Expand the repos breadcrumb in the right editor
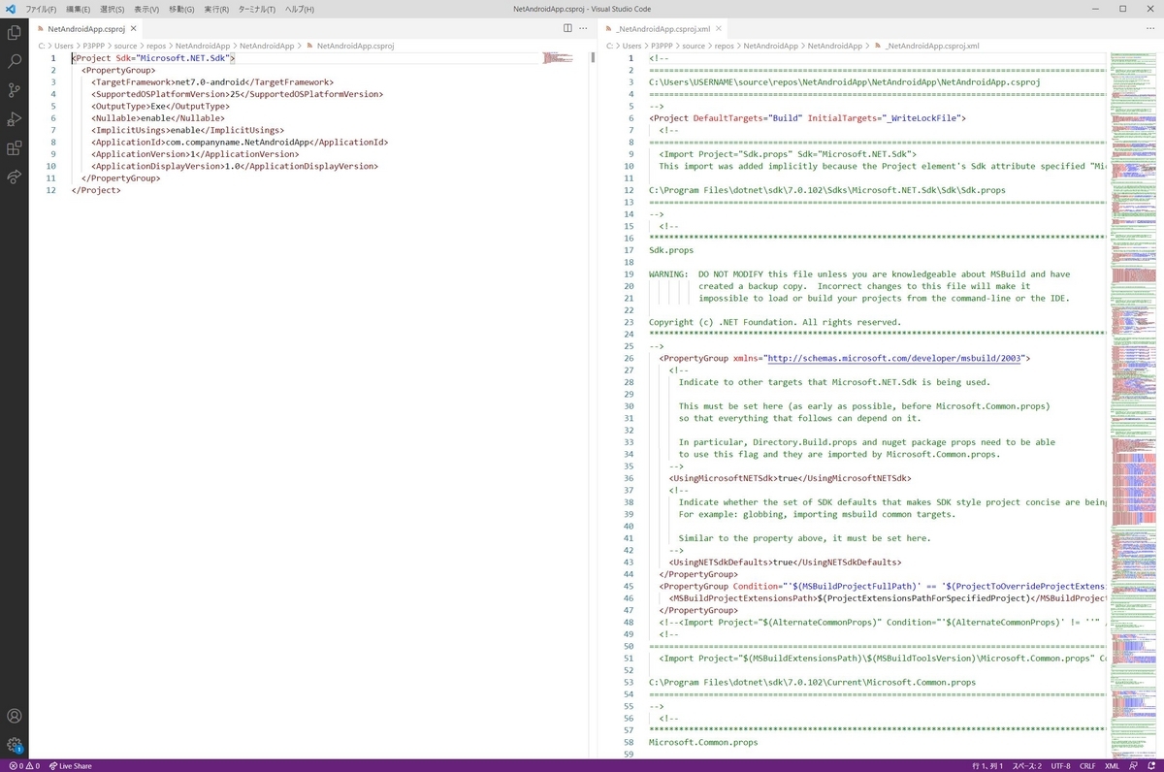The image size is (1164, 772). tap(725, 46)
